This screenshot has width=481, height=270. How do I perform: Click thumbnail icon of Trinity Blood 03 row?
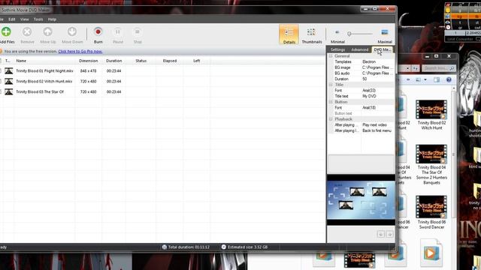[8, 91]
